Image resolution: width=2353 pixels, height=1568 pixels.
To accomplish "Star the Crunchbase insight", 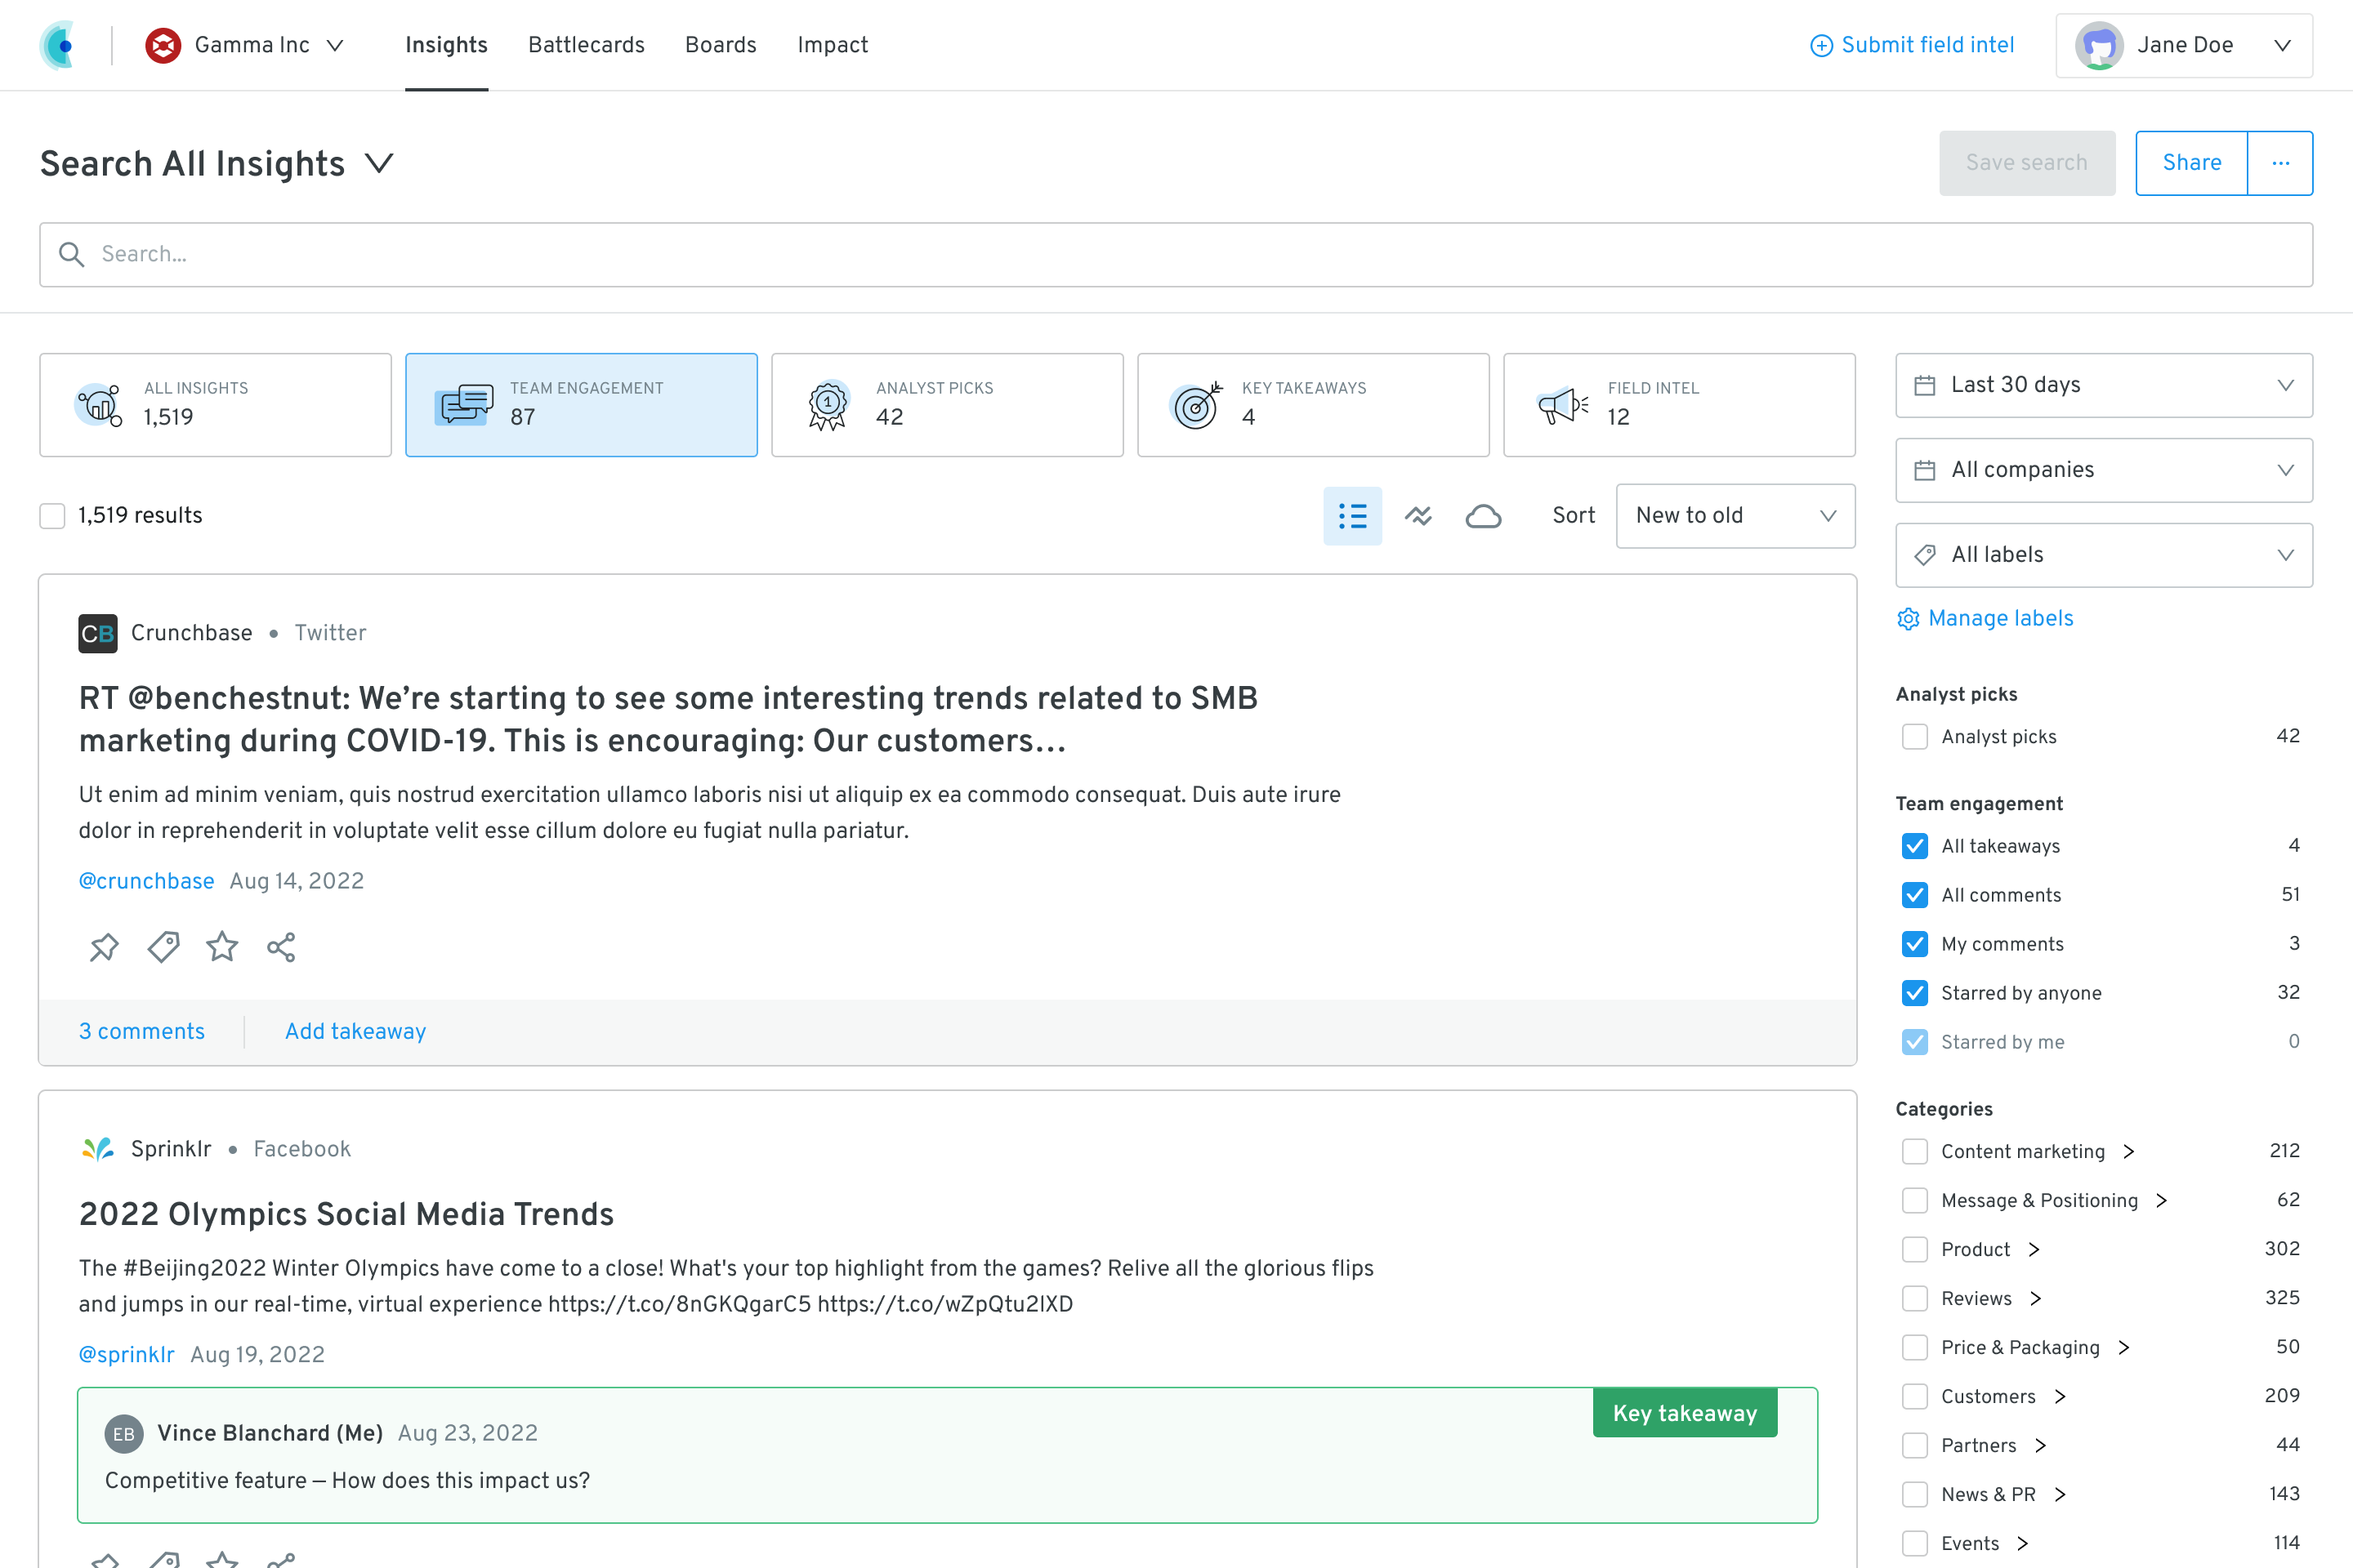I will coord(222,946).
